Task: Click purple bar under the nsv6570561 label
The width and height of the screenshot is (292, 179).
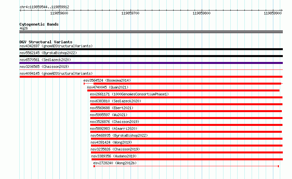Action: tap(151, 63)
